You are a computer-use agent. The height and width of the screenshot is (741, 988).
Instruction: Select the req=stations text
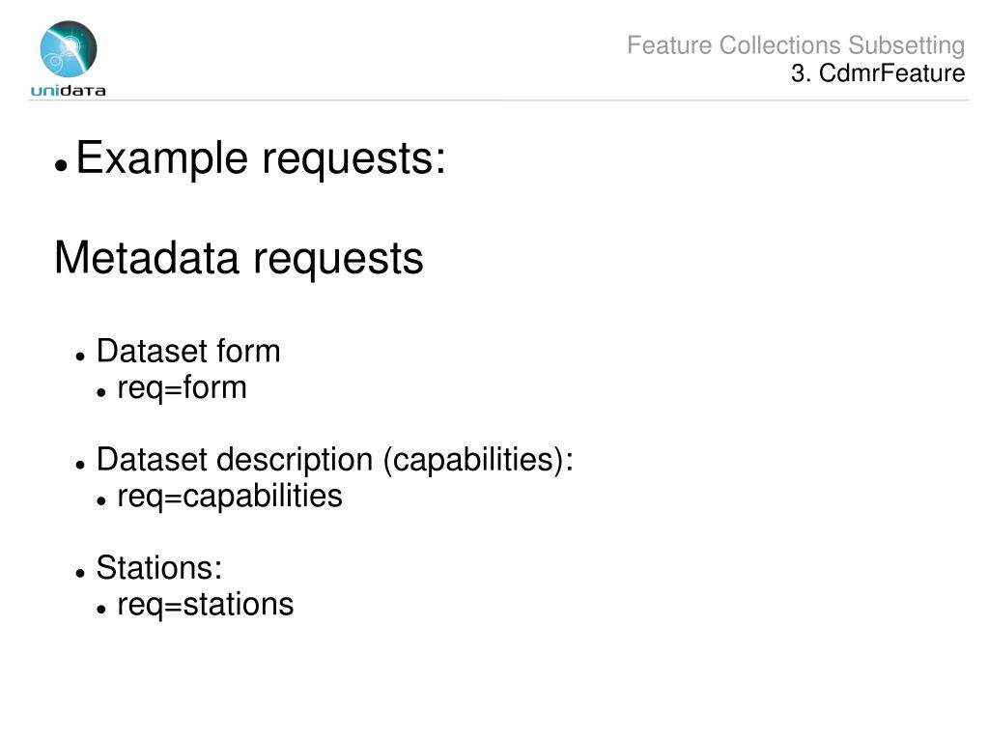pos(206,605)
